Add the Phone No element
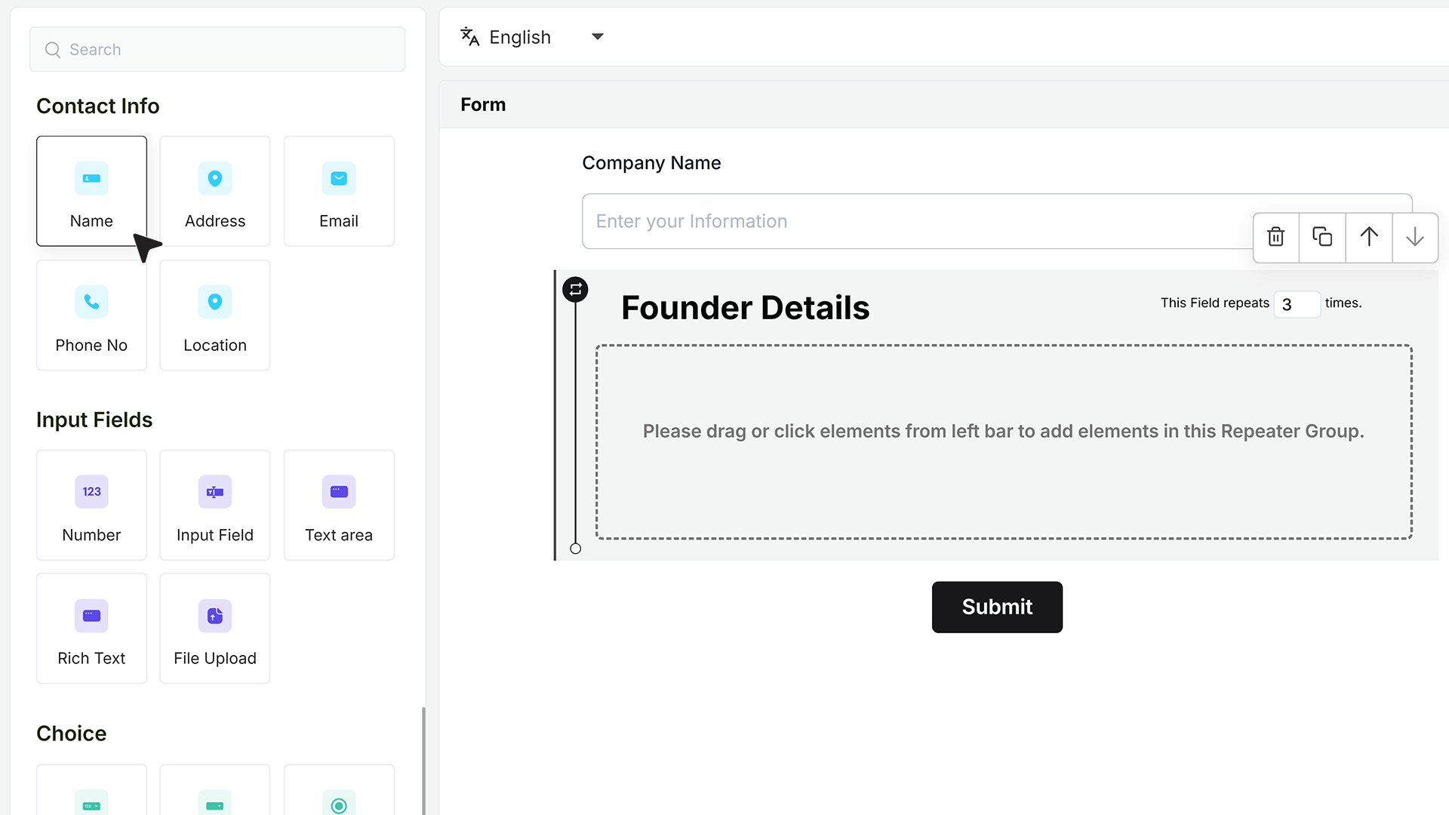 pos(91,315)
